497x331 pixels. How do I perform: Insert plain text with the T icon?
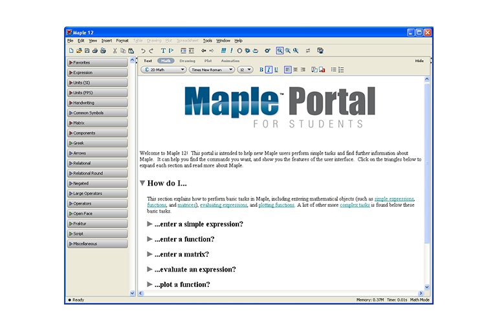pos(163,50)
